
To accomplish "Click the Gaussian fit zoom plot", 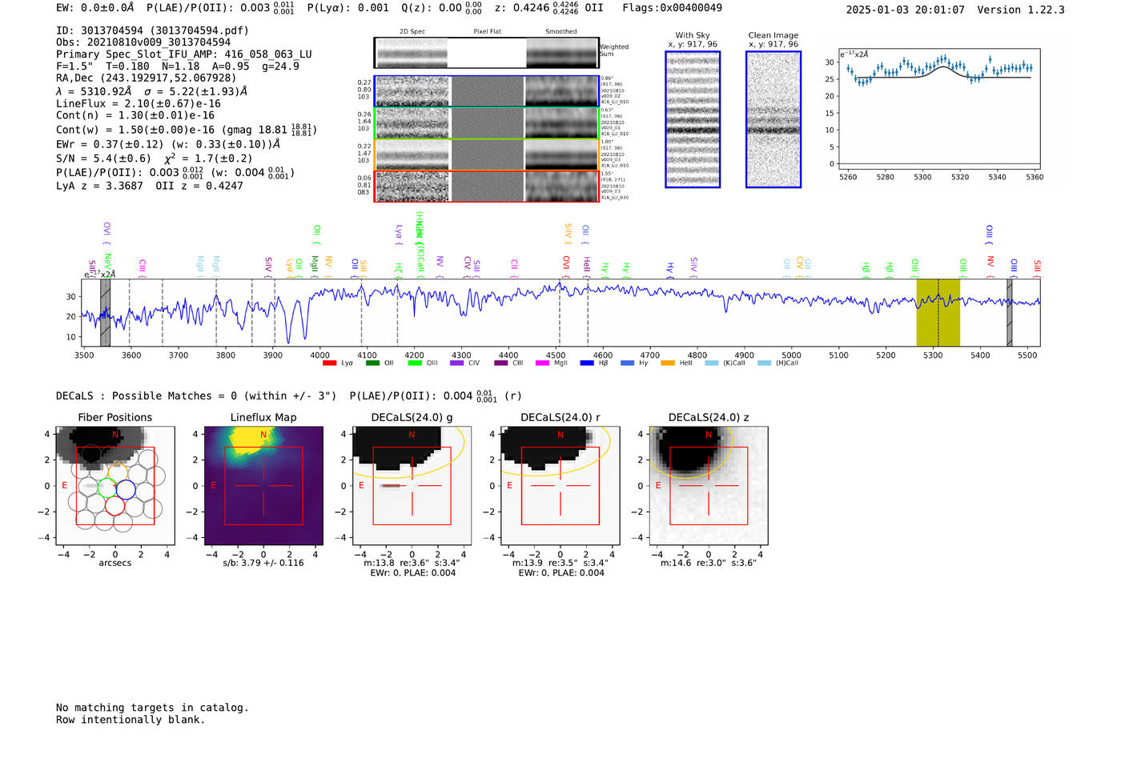I will [x=939, y=109].
